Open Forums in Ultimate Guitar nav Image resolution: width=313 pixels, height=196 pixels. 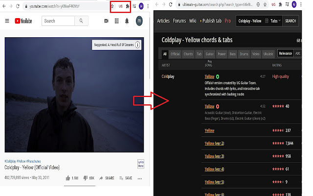[179, 21]
